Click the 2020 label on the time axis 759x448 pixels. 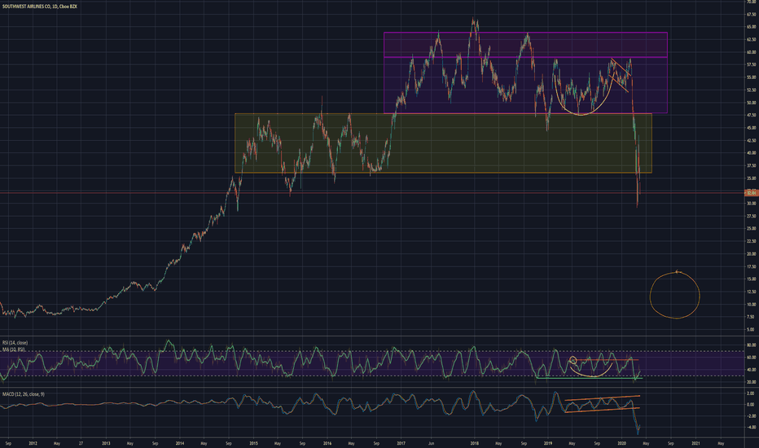pos(622,443)
